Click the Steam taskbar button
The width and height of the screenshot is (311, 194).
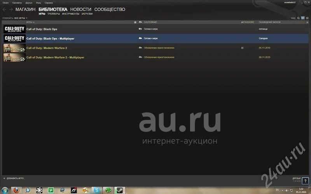120,190
